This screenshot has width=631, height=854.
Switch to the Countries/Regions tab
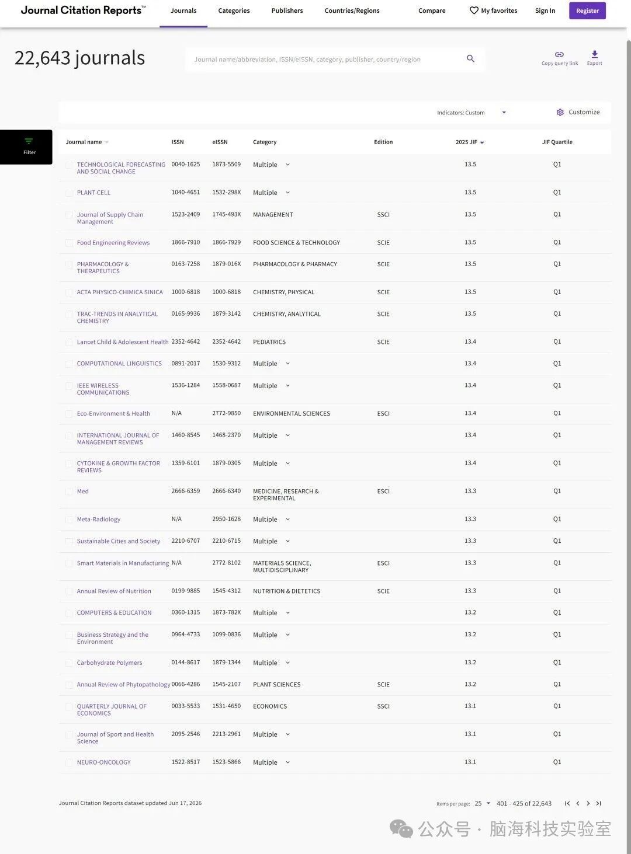point(352,11)
